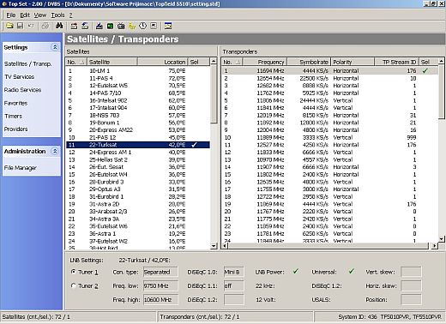Select the 12-Eutelsat W5 satellite row
This screenshot has width=446, height=324.
(138, 86)
